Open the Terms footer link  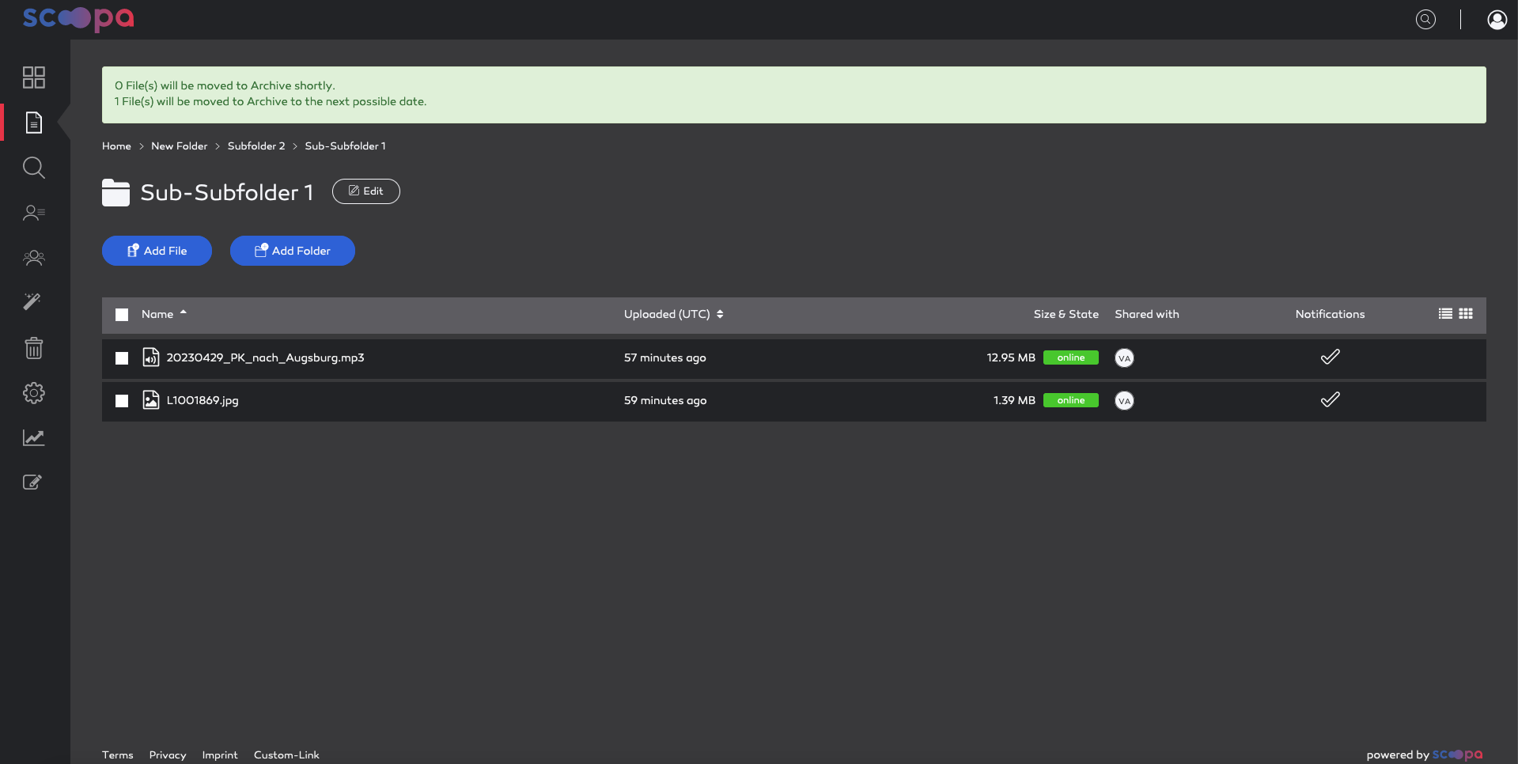(118, 755)
